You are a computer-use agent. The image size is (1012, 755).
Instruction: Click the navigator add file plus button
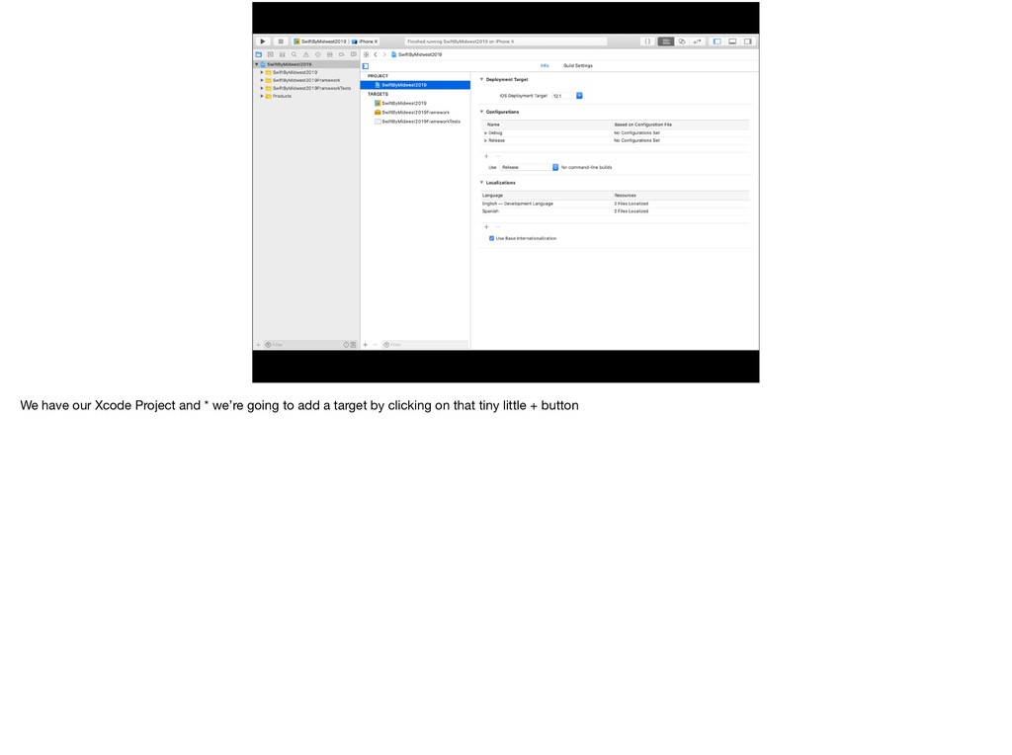(x=258, y=345)
